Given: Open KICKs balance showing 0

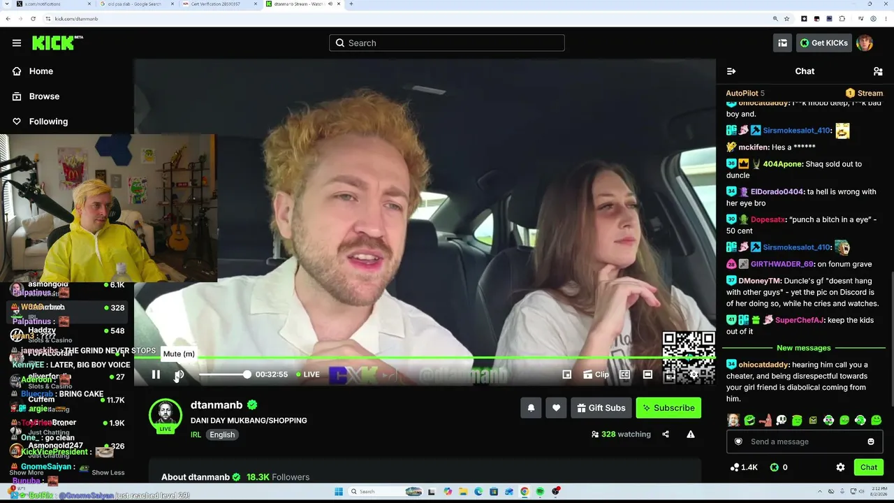Looking at the screenshot, I should (x=779, y=467).
